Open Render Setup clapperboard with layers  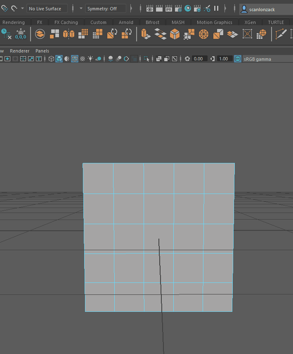pos(197,9)
